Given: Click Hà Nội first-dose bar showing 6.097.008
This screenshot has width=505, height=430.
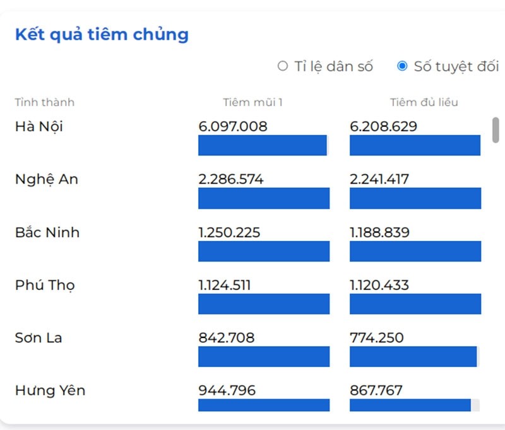Looking at the screenshot, I should click(x=263, y=146).
